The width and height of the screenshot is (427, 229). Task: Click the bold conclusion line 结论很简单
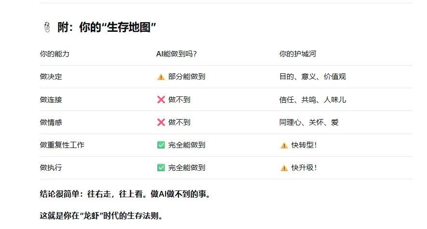coord(124,194)
